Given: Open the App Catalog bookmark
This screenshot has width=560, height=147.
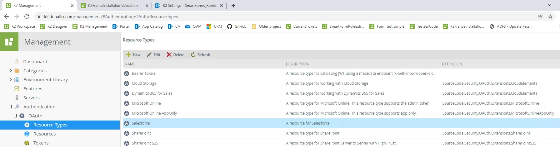Looking at the screenshot, I should pos(149,26).
